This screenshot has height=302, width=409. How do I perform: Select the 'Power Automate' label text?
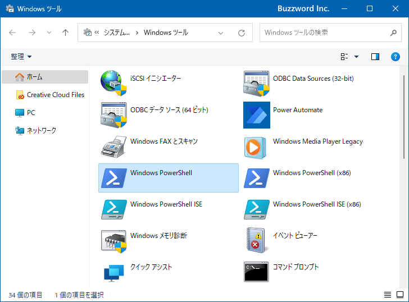(x=298, y=110)
